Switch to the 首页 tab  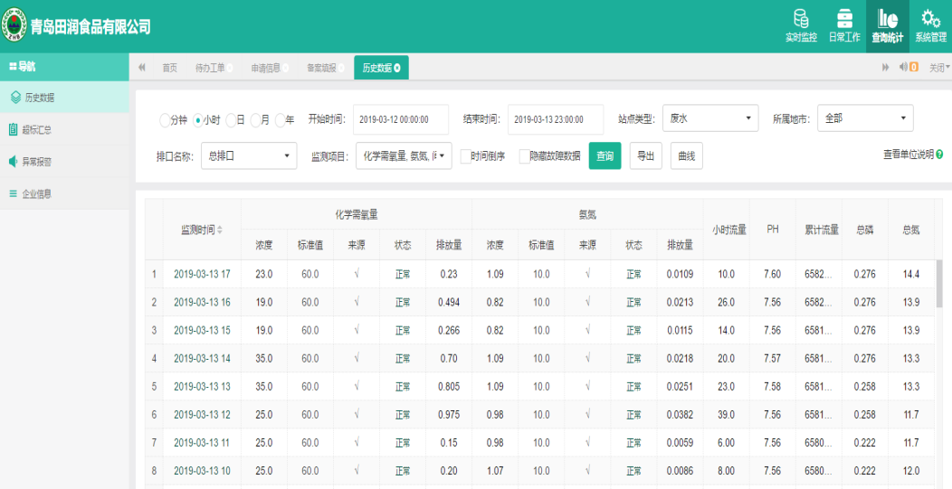[169, 68]
